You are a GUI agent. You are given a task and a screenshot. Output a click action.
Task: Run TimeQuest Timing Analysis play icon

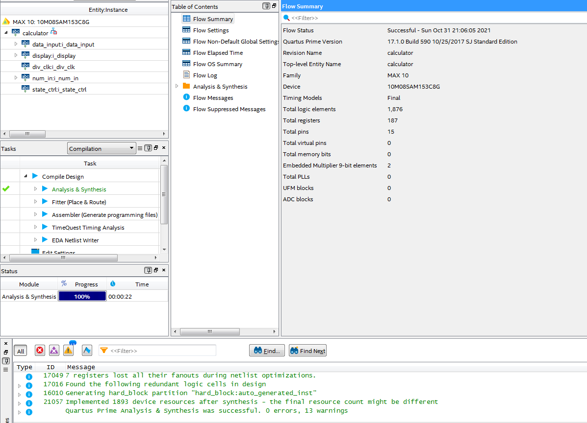[x=45, y=227]
